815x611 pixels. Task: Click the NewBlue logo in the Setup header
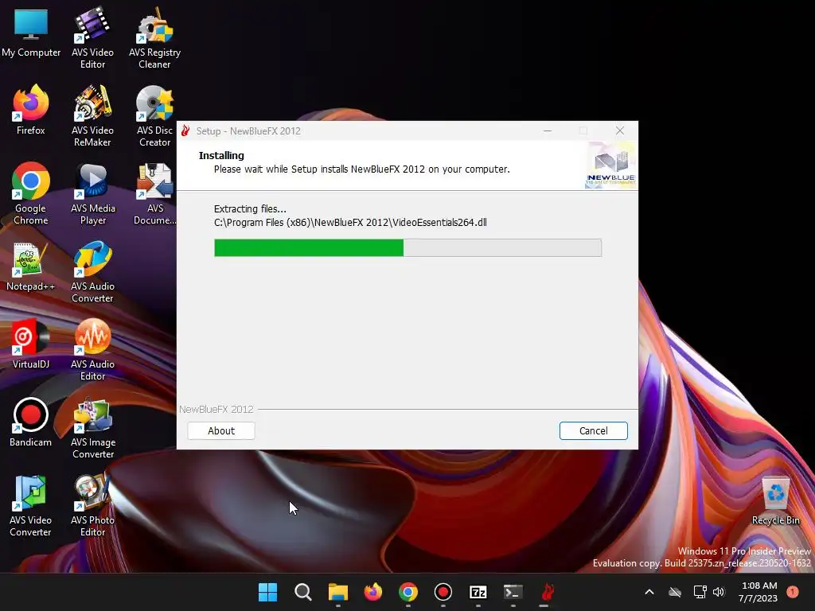pos(610,165)
